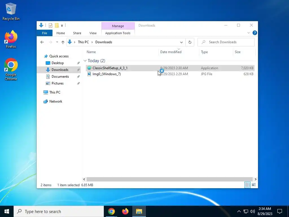Click the horizontal scrollbar left arrow
The width and height of the screenshot is (289, 217).
(x=84, y=179)
